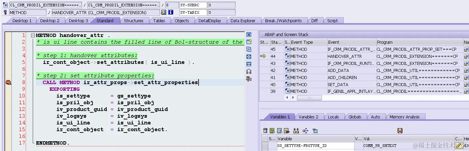Screen dimensions: 469x151
Task: Open the Memory Analysis tab
Action: pos(405,117)
